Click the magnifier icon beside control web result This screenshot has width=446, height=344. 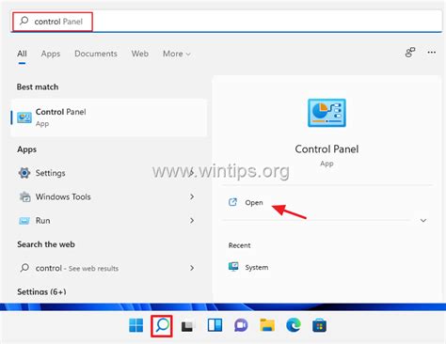point(24,268)
